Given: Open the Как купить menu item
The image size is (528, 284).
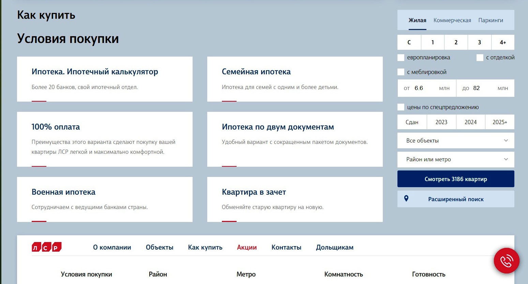Looking at the screenshot, I should (x=205, y=248).
